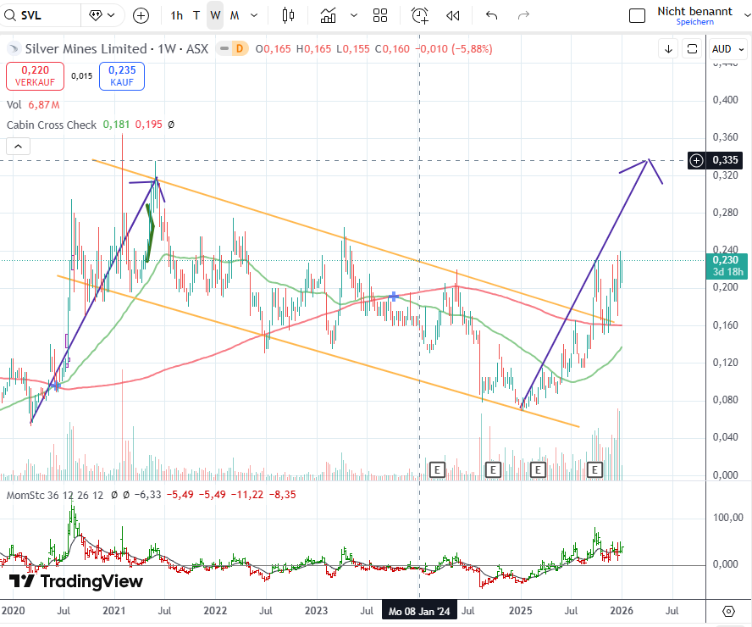Open the indicators menu icon
The width and height of the screenshot is (752, 627).
328,16
